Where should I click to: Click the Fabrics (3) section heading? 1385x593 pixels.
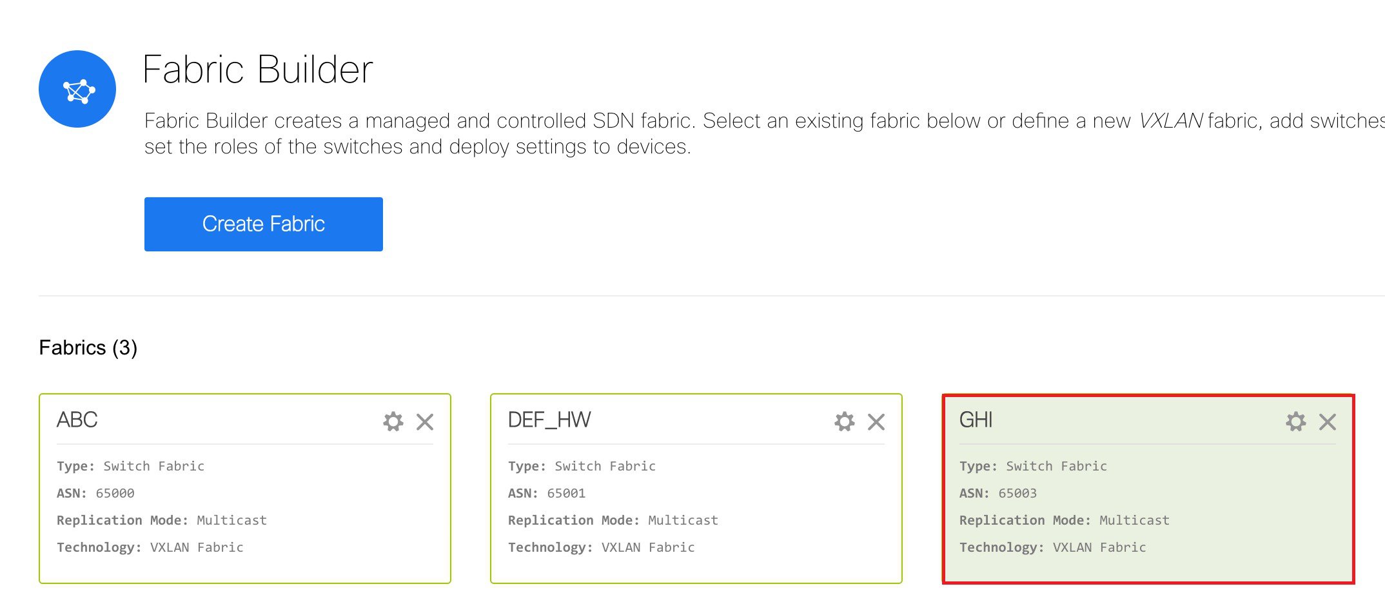(x=88, y=348)
